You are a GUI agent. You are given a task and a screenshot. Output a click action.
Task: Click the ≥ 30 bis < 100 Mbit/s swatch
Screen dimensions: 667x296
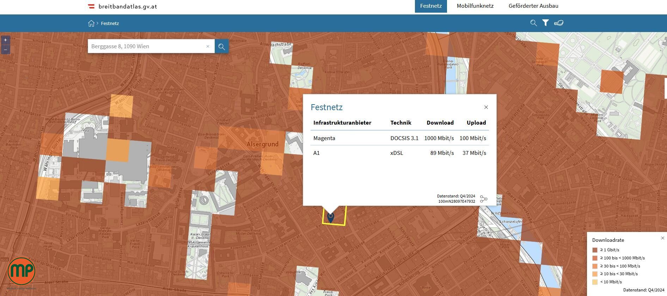595,266
